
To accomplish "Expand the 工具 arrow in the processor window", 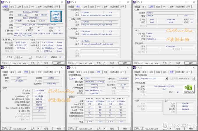I will click(x=39, y=63).
